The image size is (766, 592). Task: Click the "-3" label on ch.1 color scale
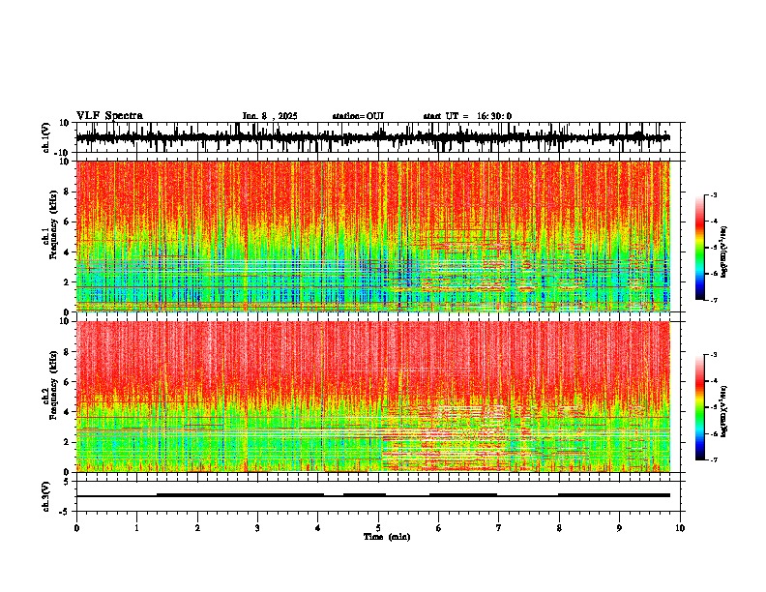714,194
